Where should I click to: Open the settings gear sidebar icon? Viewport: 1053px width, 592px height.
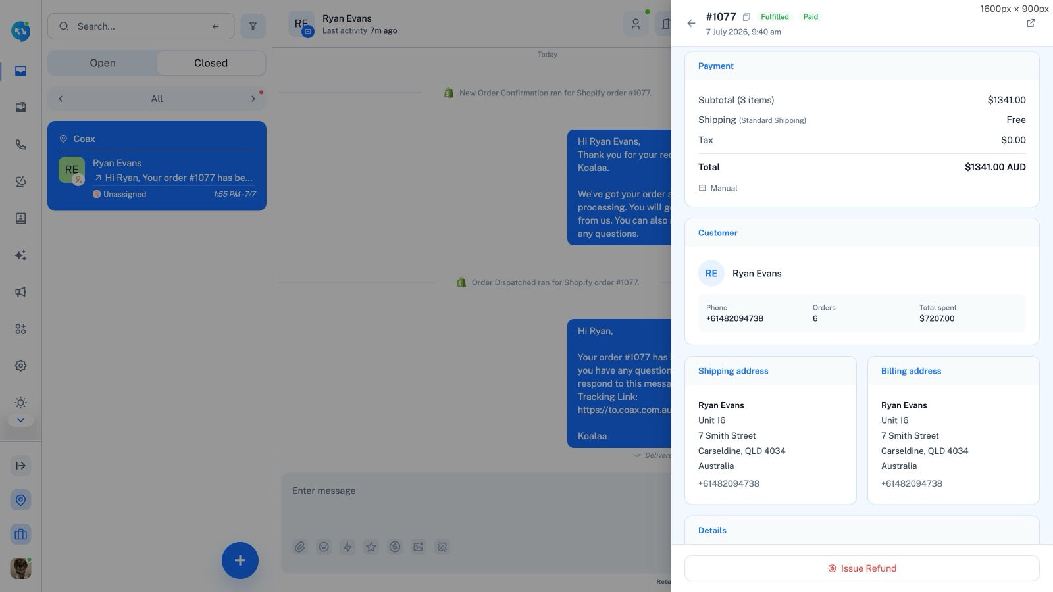20,366
